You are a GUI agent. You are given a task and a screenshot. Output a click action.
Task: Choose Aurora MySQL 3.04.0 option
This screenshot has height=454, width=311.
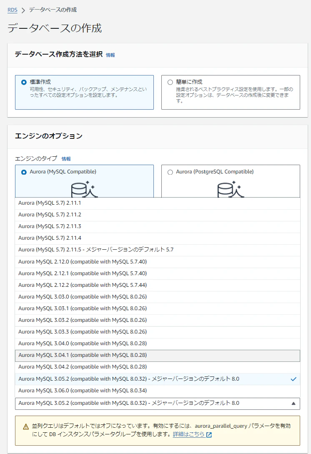pos(158,344)
